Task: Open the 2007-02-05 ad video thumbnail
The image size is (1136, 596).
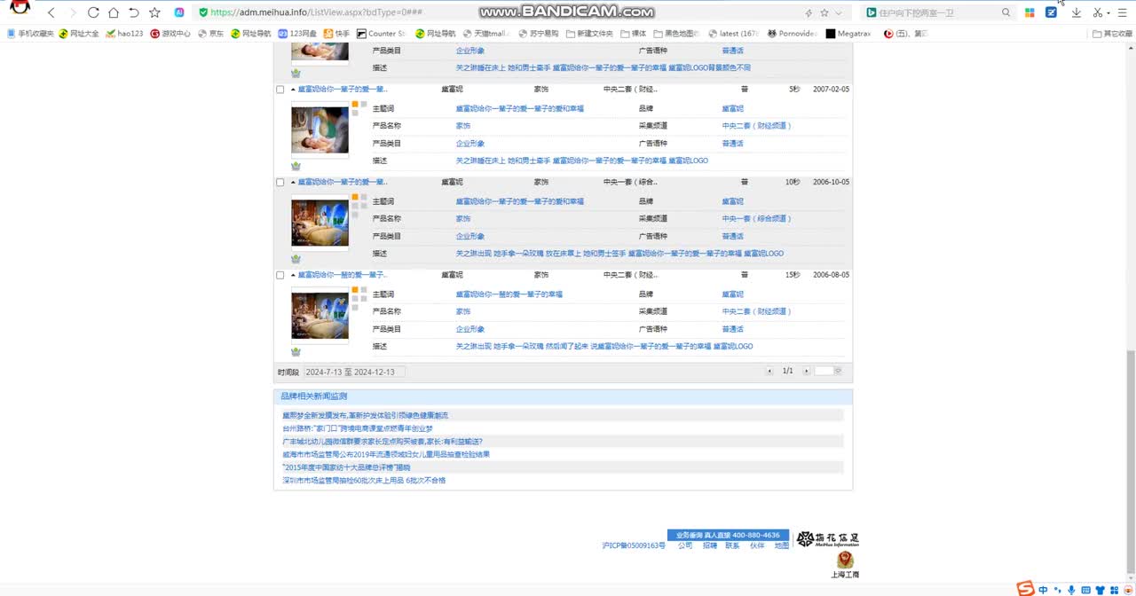Action: tap(319, 130)
